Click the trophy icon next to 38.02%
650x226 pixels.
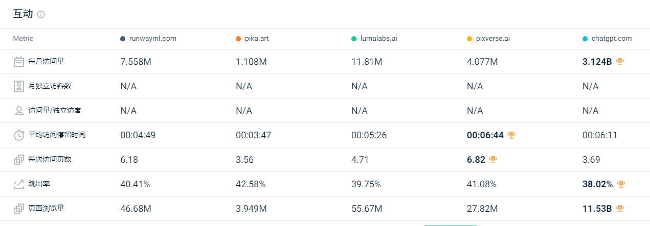point(621,184)
